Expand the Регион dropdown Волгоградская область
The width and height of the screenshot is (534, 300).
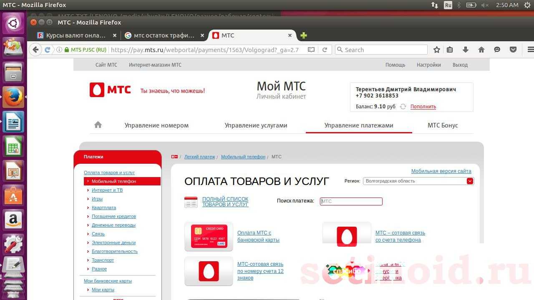(x=418, y=181)
